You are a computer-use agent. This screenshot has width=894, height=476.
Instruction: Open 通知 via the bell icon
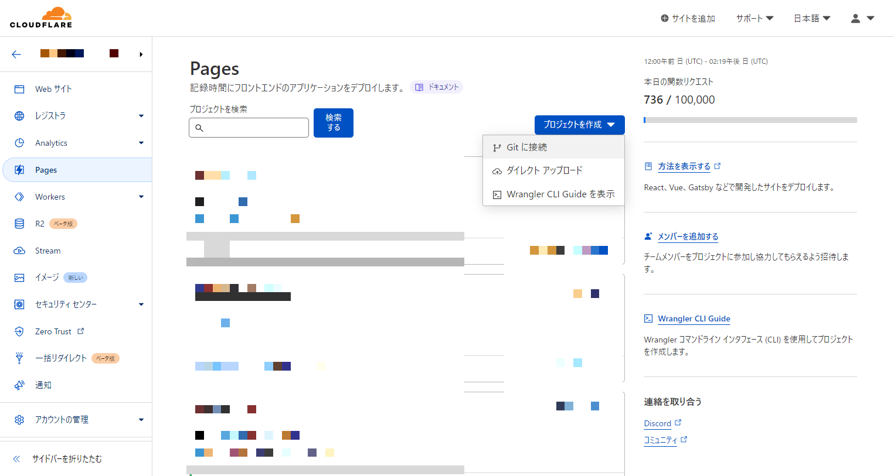pyautogui.click(x=19, y=385)
